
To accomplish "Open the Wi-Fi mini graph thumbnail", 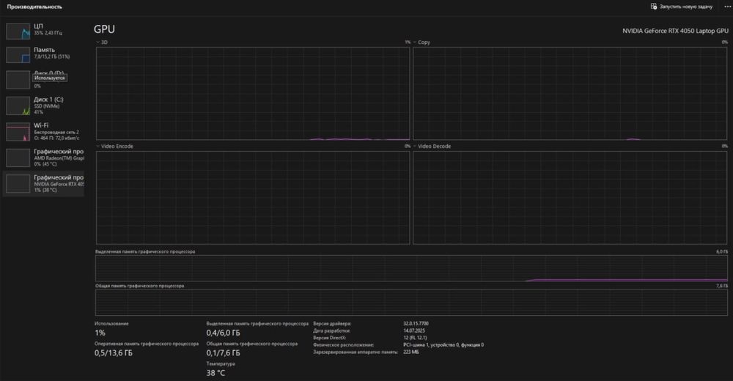I will coord(18,132).
